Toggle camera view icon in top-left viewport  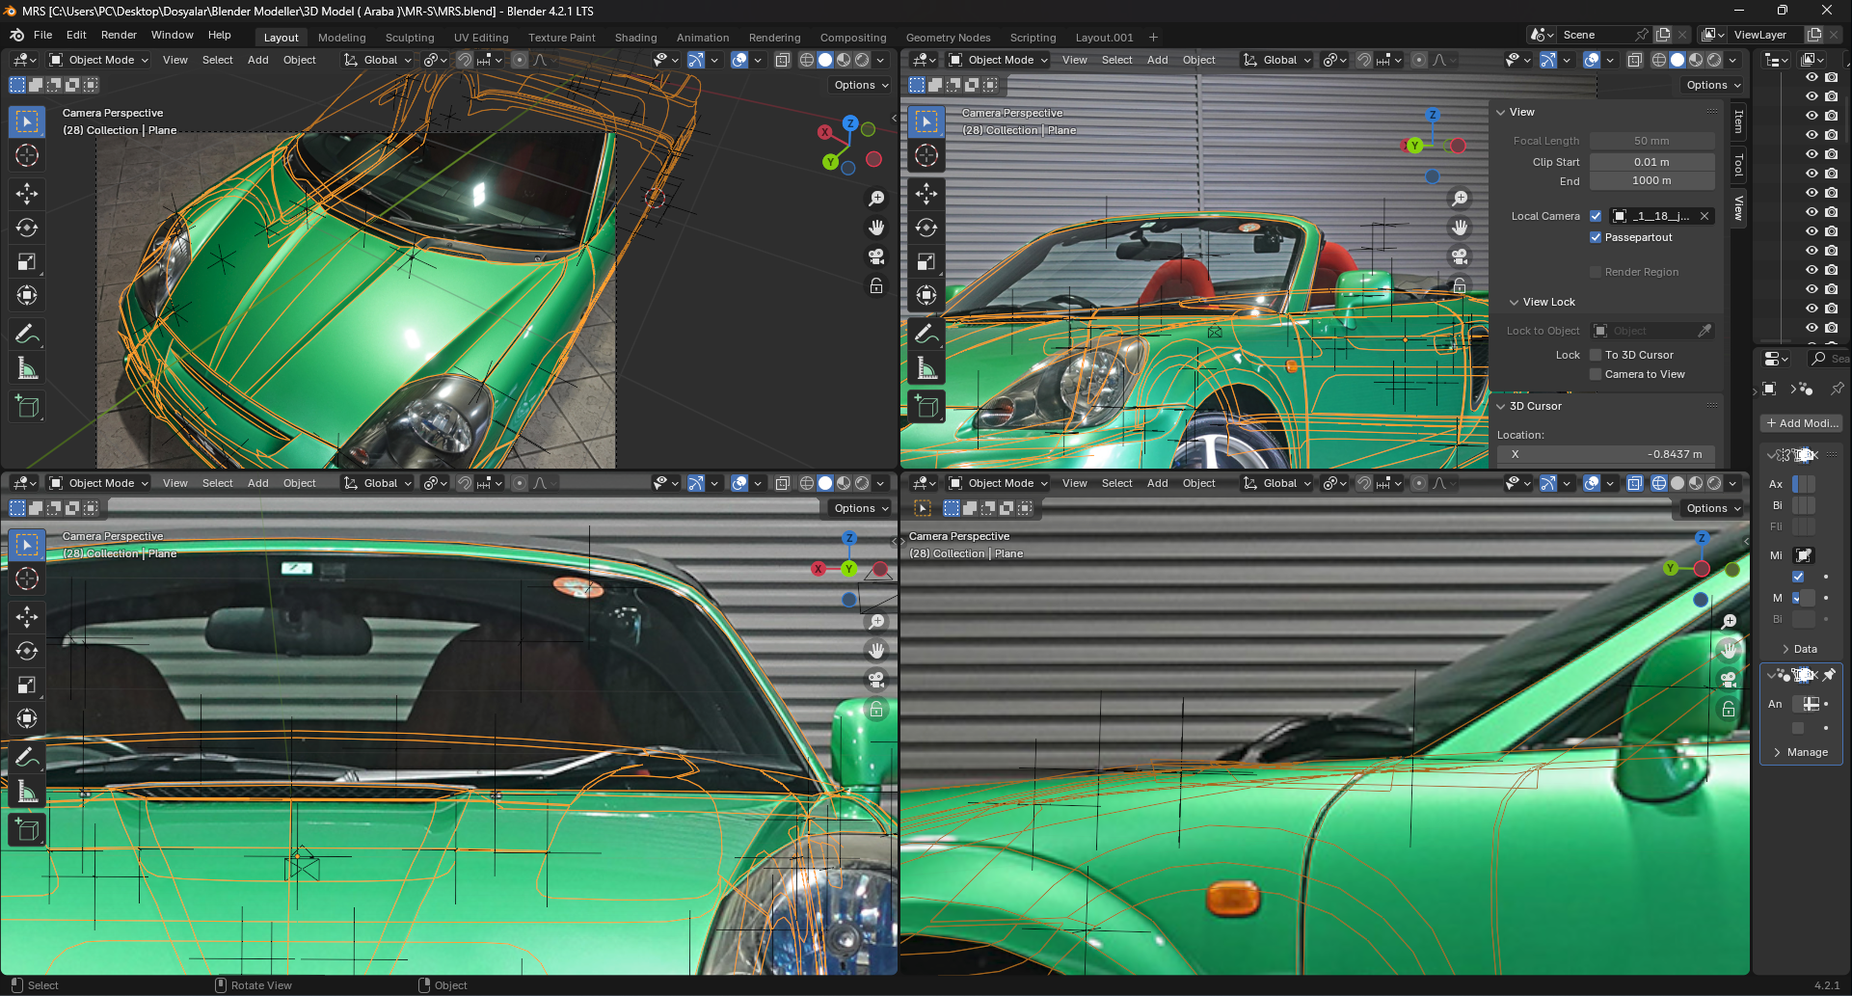tap(876, 256)
